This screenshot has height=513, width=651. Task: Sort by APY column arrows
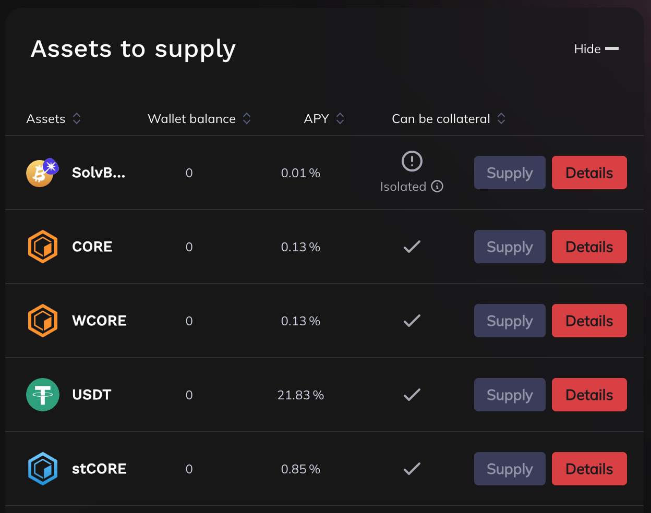click(x=340, y=119)
